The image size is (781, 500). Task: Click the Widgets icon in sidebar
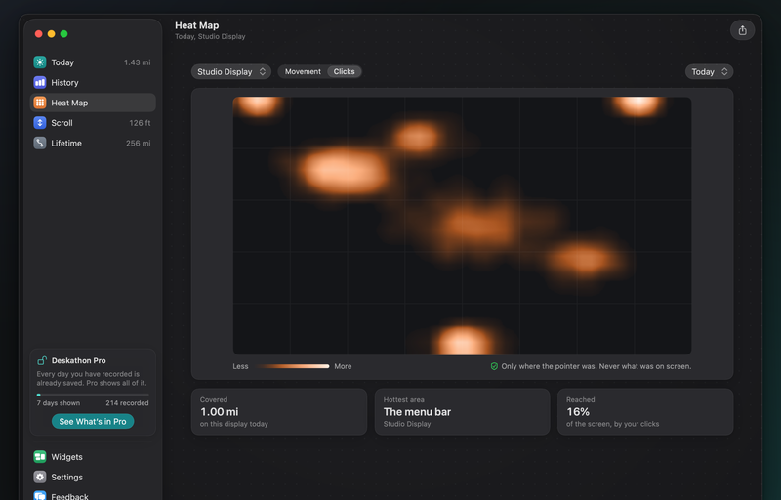(x=40, y=457)
